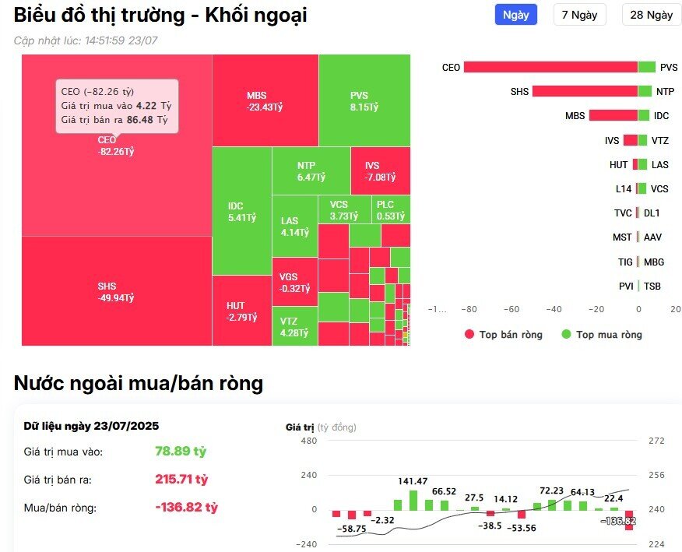The image size is (682, 552).
Task: Click the green "Top mua ròng" legend dot
Action: click(566, 334)
